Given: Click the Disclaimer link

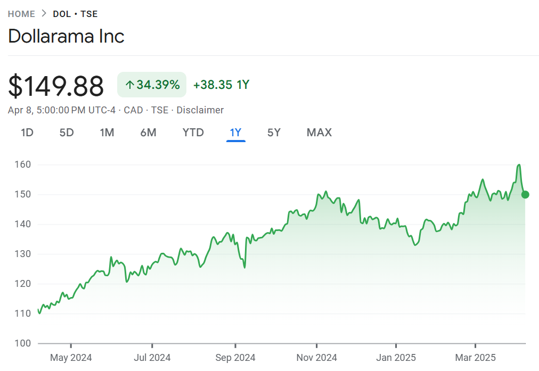Looking at the screenshot, I should pyautogui.click(x=200, y=110).
